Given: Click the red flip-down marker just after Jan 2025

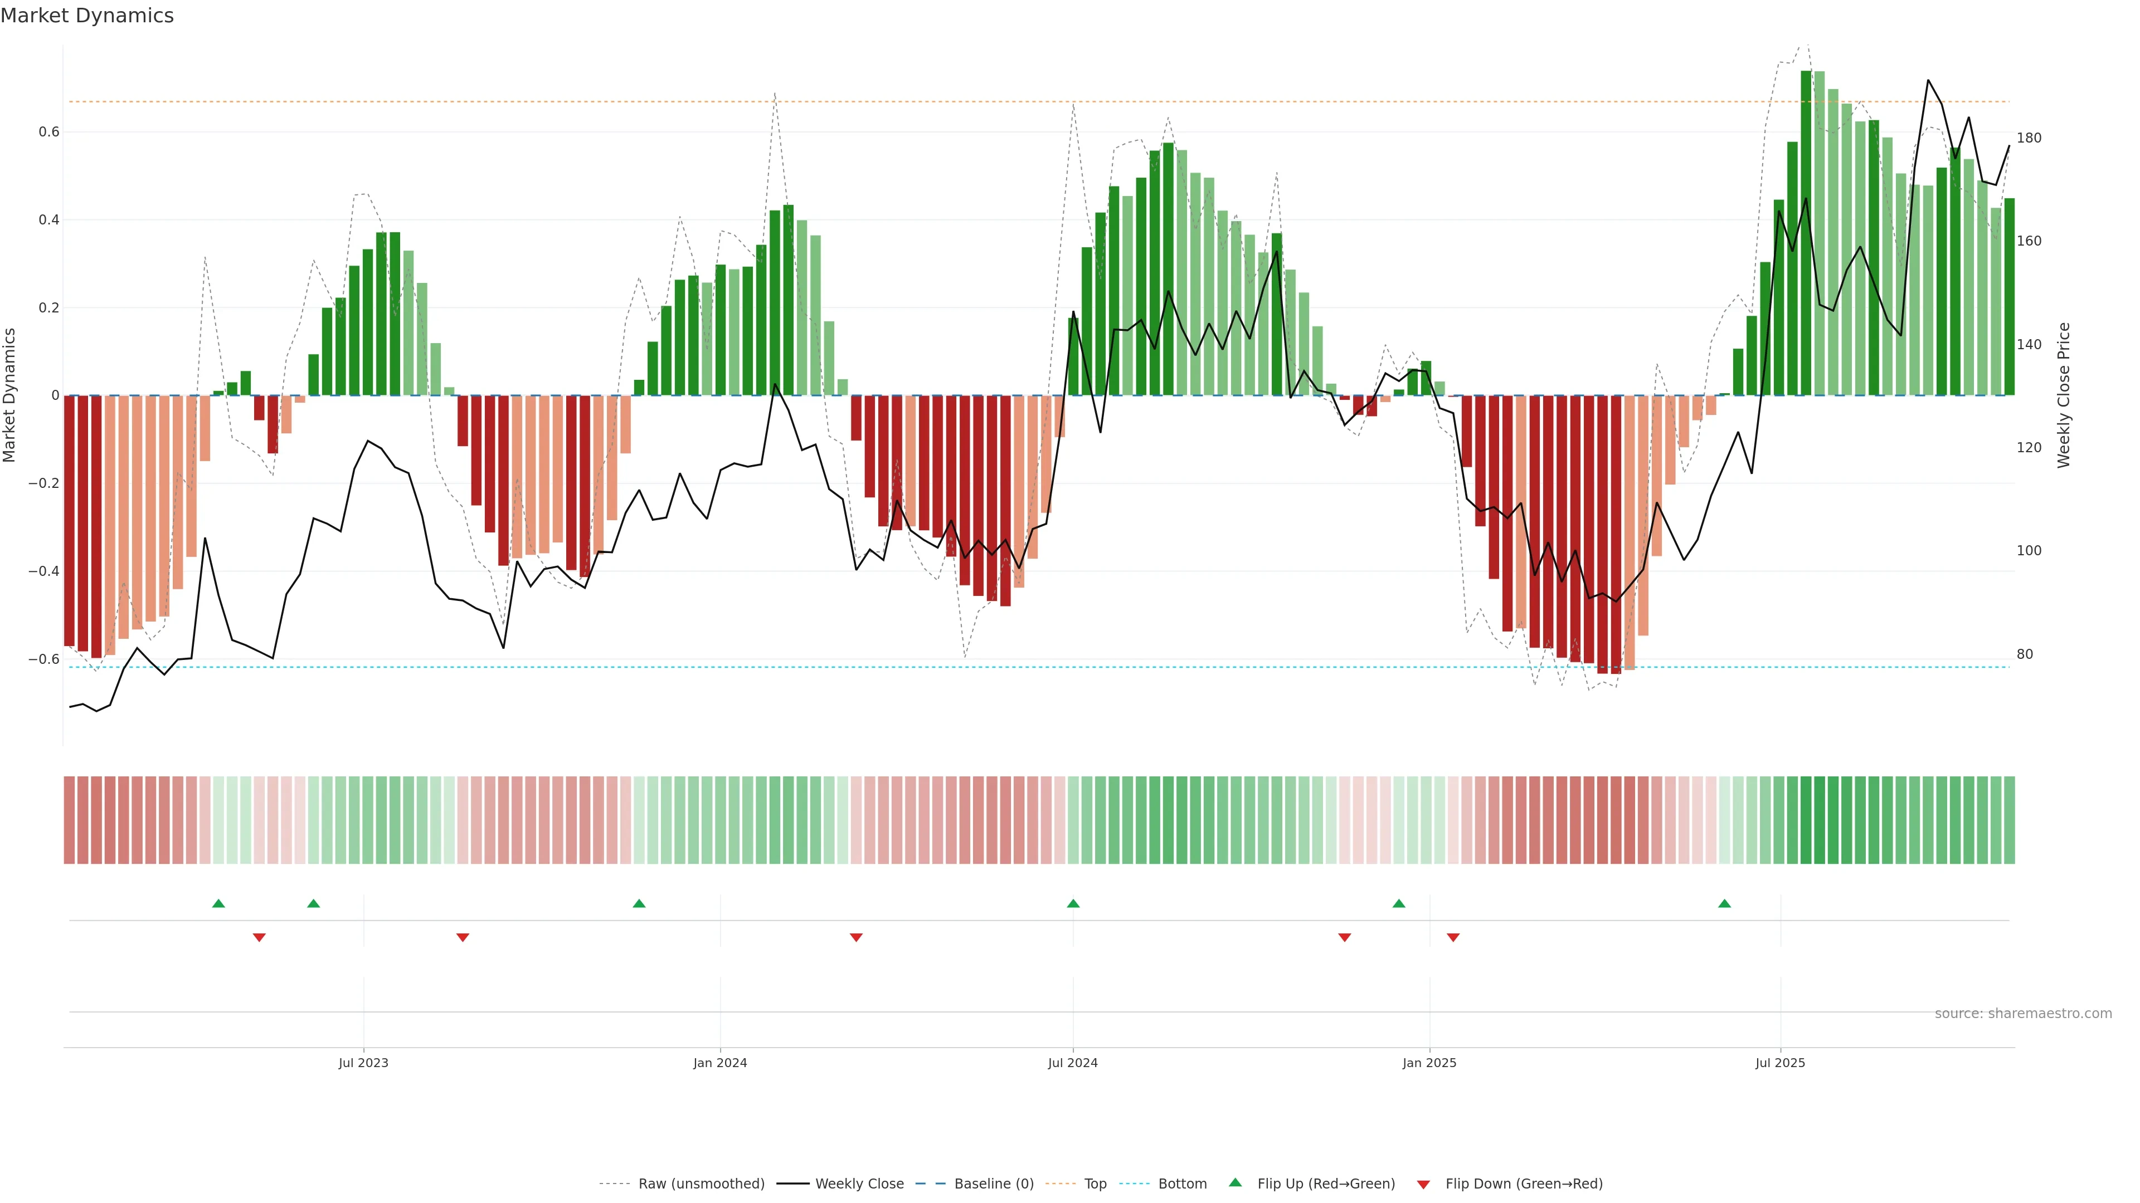Looking at the screenshot, I should click(1453, 937).
